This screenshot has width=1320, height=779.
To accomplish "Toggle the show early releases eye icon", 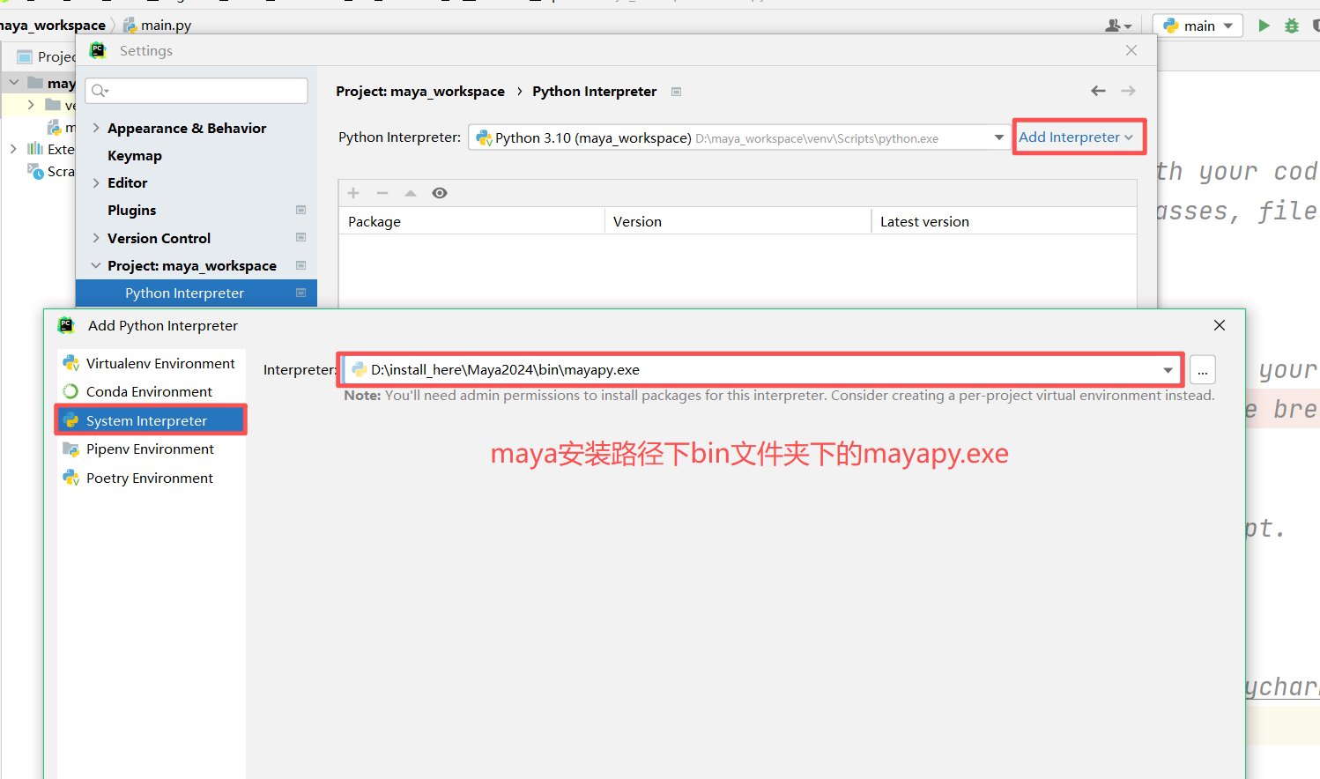I will point(440,193).
